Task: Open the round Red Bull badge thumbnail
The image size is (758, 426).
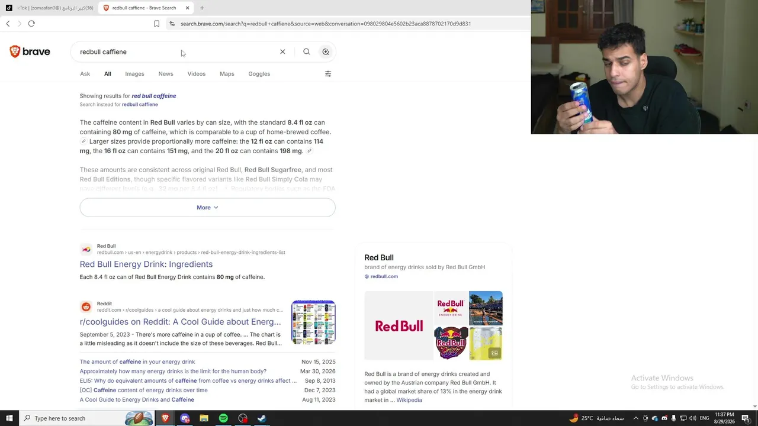Action: [451, 343]
